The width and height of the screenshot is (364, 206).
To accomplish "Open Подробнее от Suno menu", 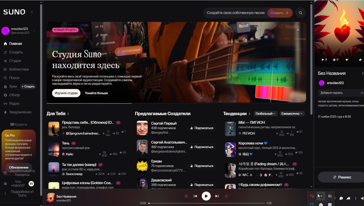I will (x=22, y=194).
